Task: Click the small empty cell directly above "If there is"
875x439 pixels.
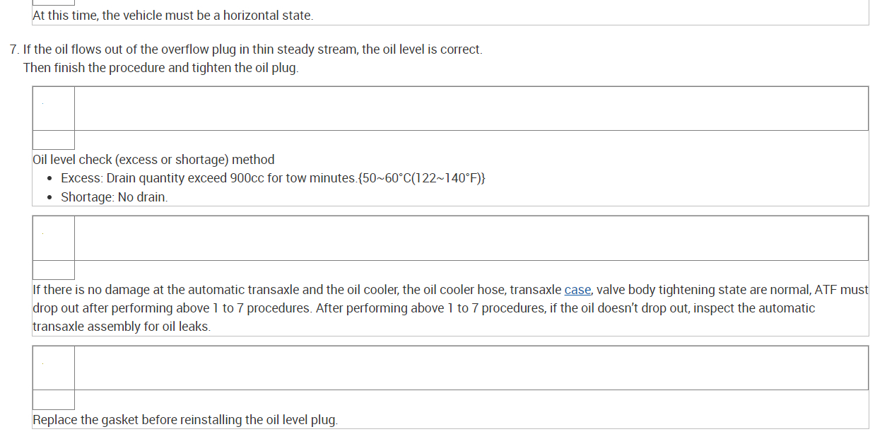Action: (x=53, y=270)
